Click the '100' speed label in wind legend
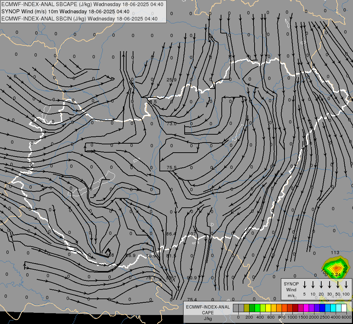Viewport: 353px width, 324px height. [346, 294]
